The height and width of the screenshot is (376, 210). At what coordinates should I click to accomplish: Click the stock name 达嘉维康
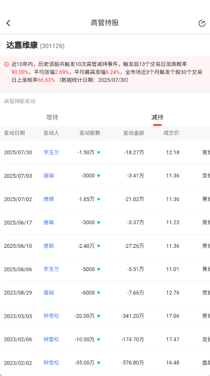22,45
